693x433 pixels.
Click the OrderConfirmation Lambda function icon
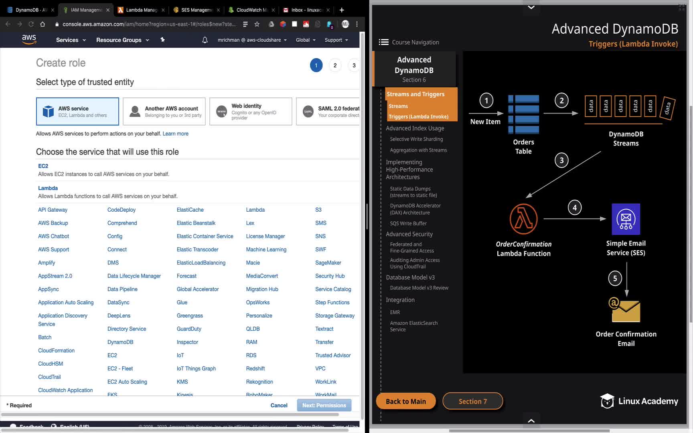523,219
